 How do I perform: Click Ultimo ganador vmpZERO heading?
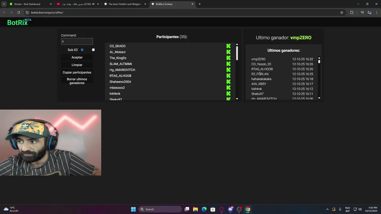[284, 38]
